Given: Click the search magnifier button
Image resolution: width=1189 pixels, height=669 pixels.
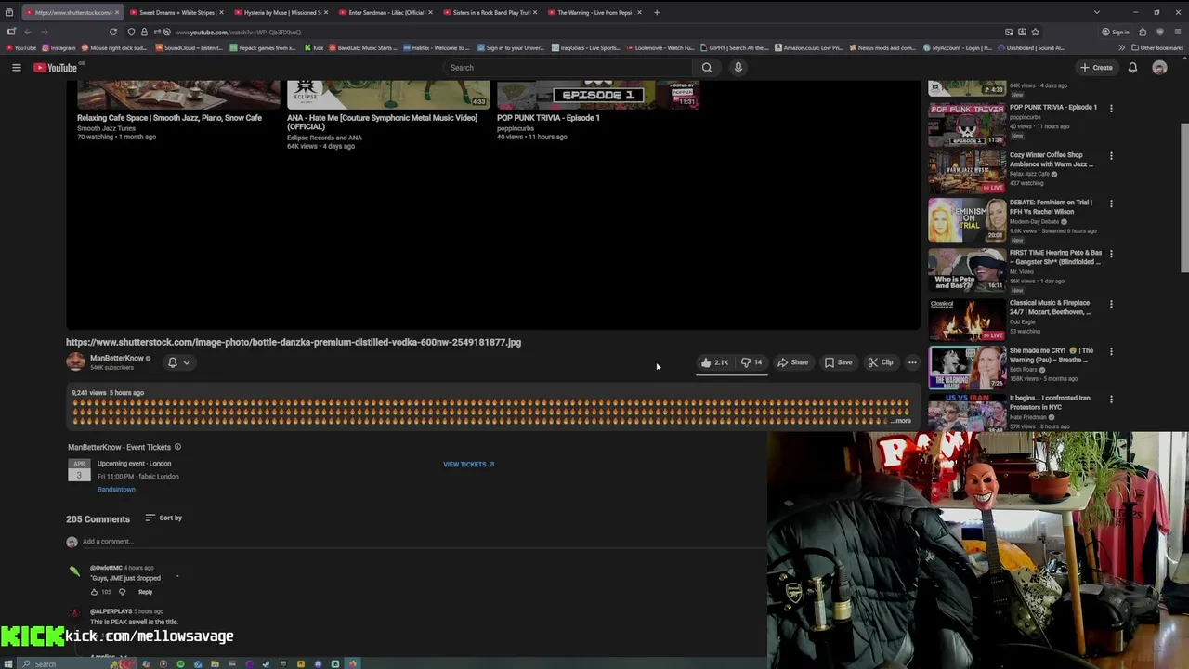Looking at the screenshot, I should (x=707, y=68).
